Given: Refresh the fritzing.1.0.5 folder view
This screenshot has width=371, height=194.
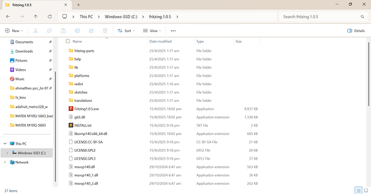Looking at the screenshot, I should click(x=49, y=17).
